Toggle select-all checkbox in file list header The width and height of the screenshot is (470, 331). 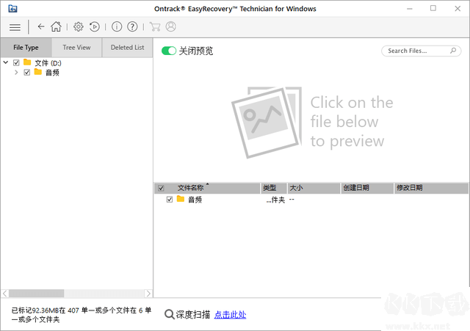click(161, 188)
